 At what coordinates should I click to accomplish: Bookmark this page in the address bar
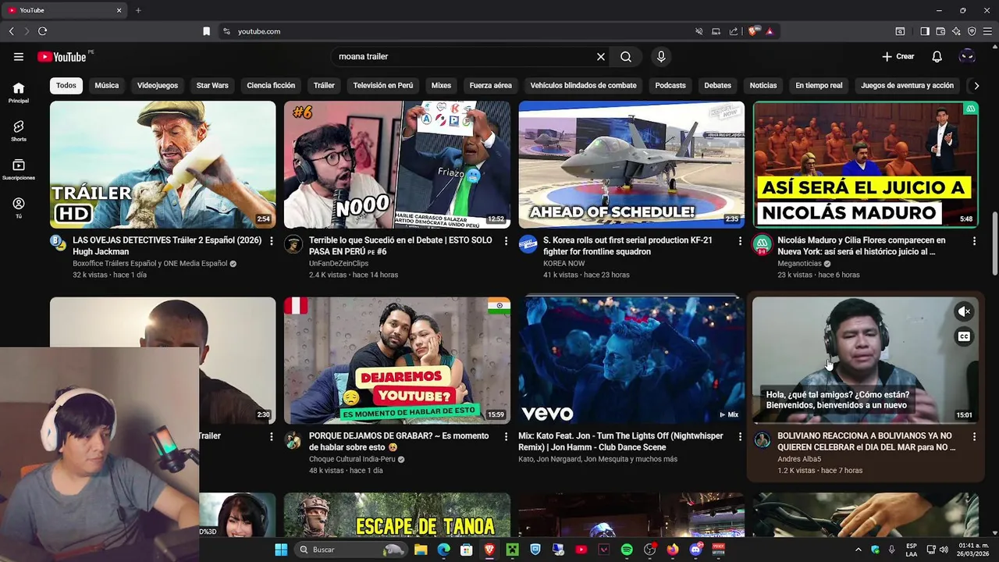(x=206, y=31)
